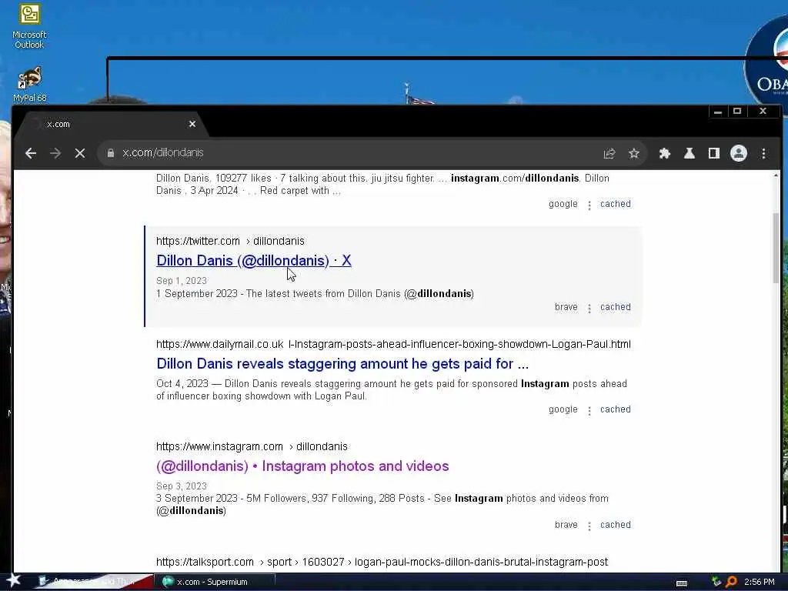Viewport: 788px width, 591px height.
Task: Click the green tray icon left of magnifier
Action: pos(716,582)
